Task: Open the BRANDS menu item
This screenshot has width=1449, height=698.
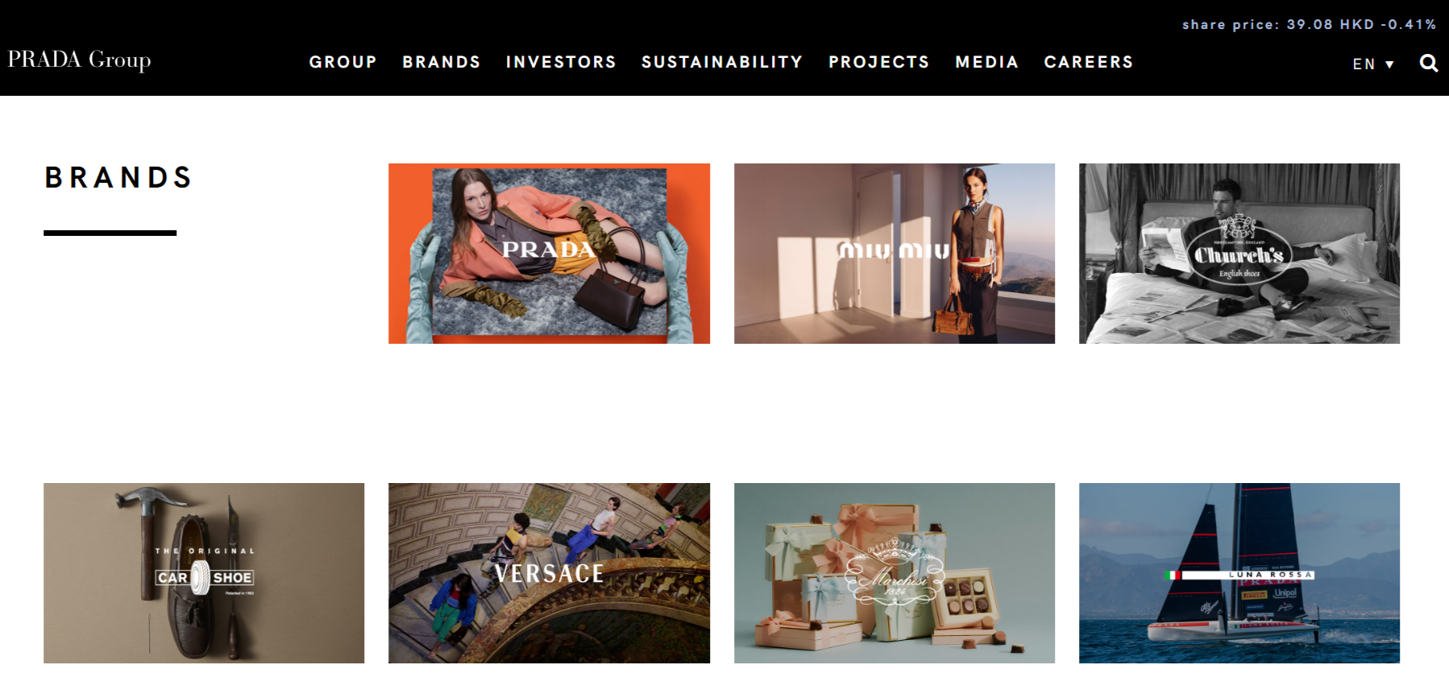Action: pyautogui.click(x=442, y=62)
